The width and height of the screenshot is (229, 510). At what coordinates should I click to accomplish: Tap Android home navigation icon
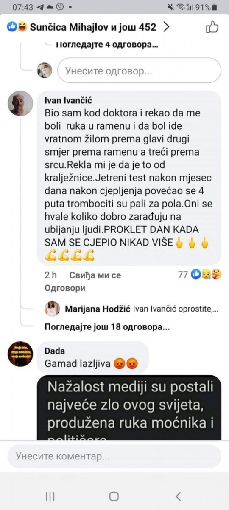pos(114,496)
